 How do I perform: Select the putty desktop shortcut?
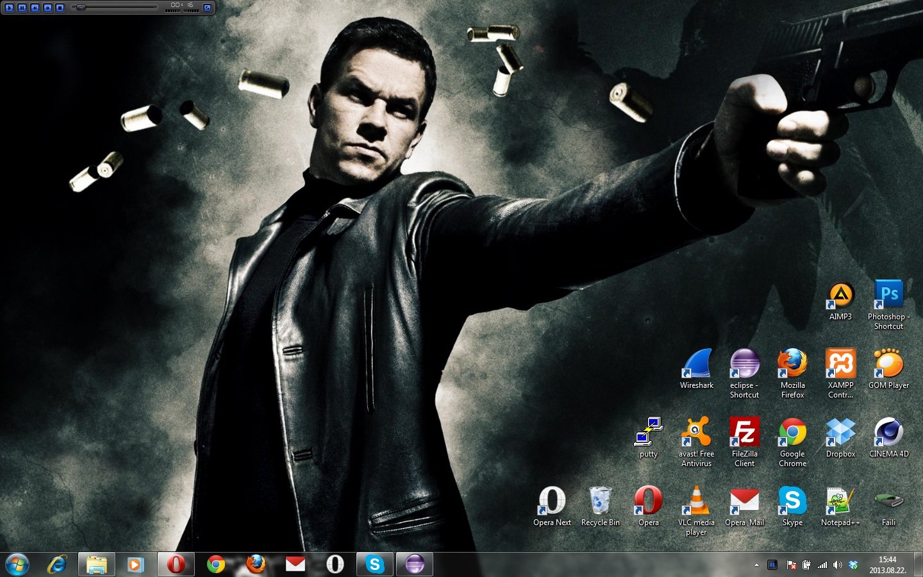coord(649,433)
